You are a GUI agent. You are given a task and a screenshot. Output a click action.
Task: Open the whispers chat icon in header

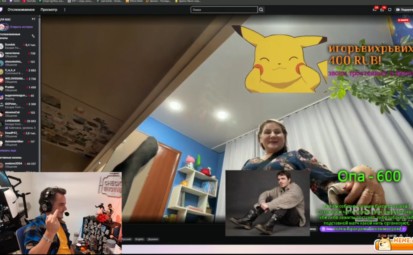tap(390, 10)
